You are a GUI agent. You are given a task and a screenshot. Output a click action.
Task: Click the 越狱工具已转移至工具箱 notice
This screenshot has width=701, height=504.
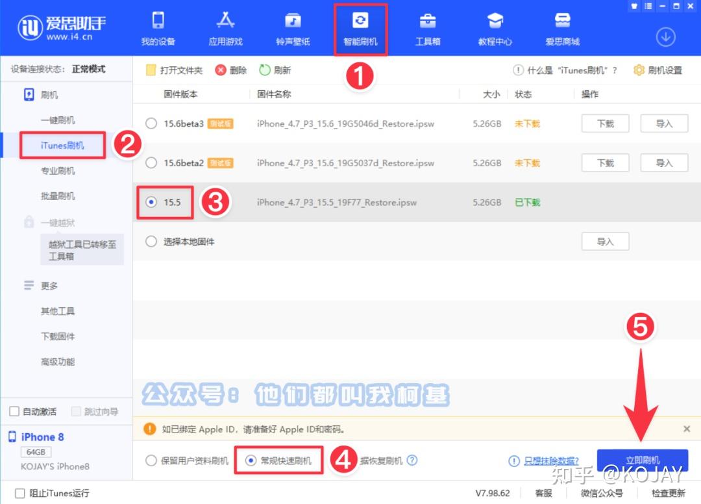82,250
